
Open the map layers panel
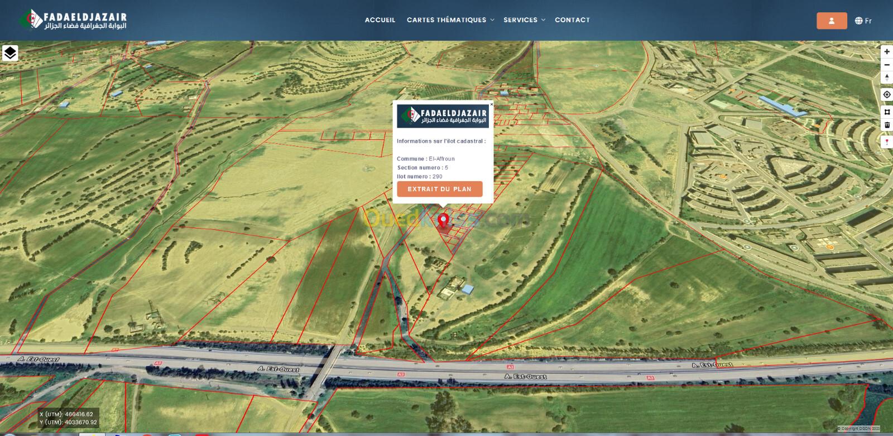tap(10, 53)
